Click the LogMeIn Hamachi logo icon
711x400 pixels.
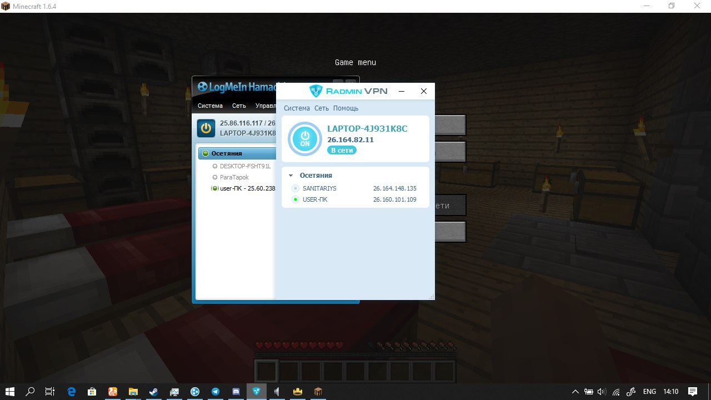point(202,87)
